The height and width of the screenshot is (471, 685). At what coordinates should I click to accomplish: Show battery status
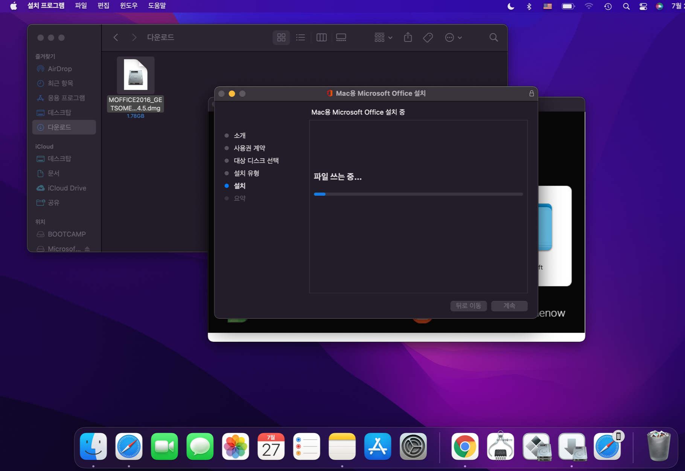point(568,6)
